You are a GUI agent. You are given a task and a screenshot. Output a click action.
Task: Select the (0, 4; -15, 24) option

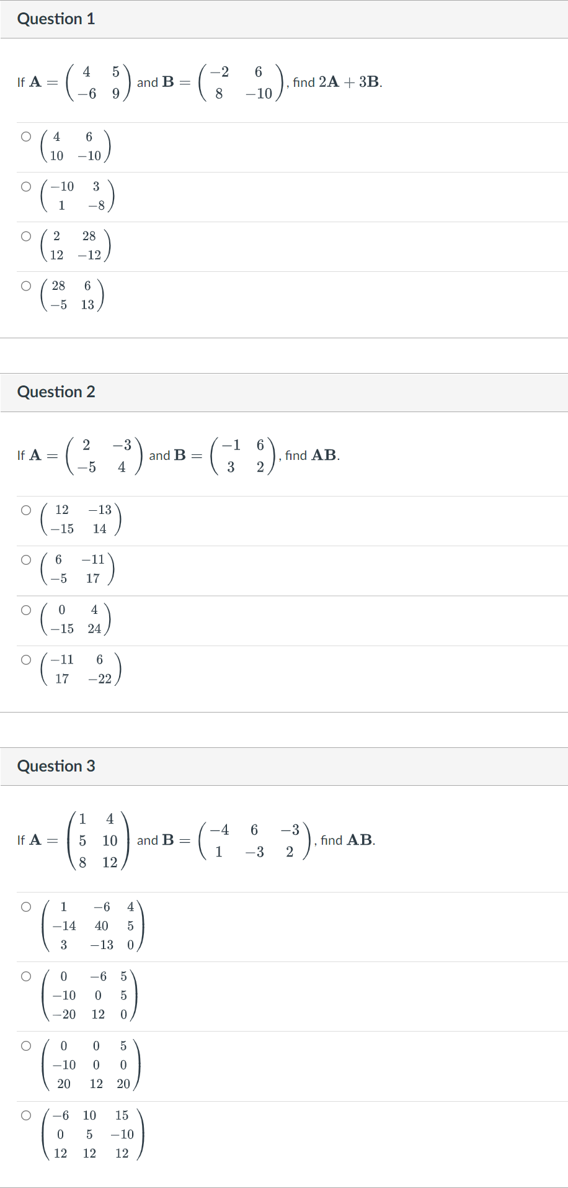tap(25, 610)
